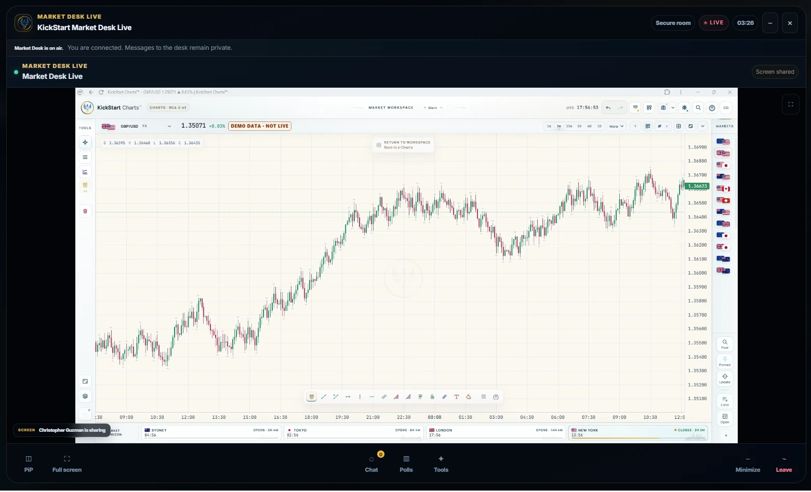The height and width of the screenshot is (492, 811).
Task: Pick the trend line drawing tool
Action: (324, 397)
